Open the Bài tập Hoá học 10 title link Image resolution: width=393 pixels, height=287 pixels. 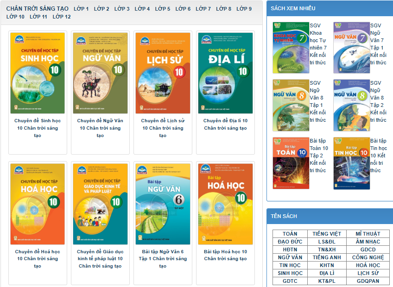pos(225,255)
